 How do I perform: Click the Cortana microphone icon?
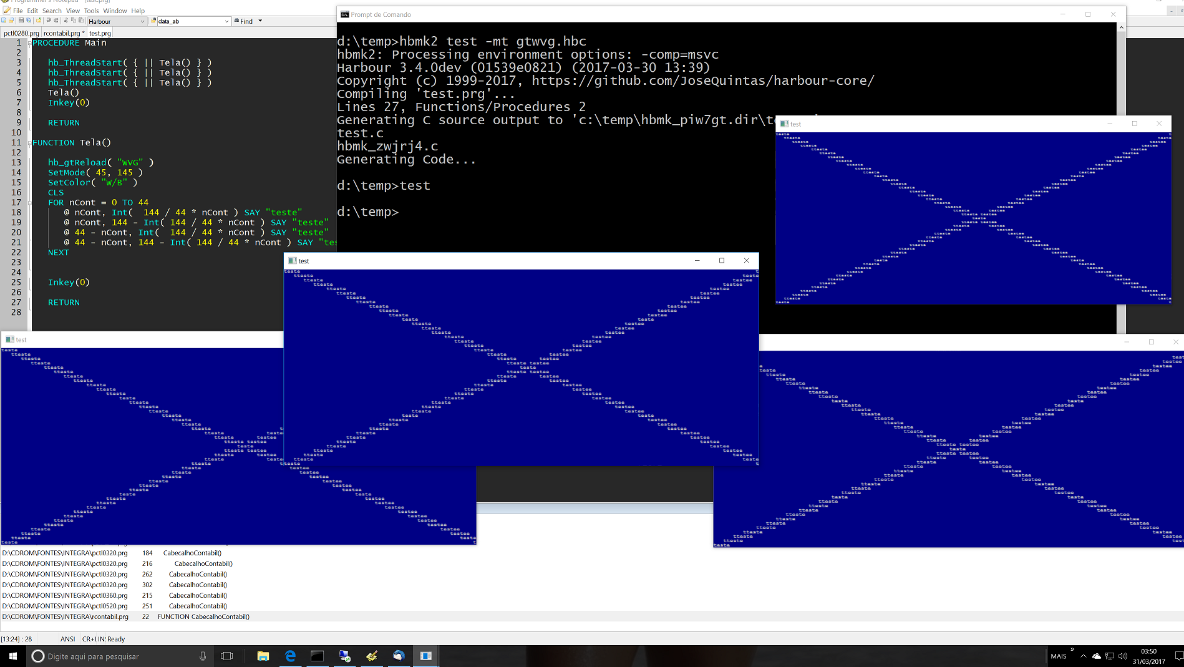click(203, 656)
